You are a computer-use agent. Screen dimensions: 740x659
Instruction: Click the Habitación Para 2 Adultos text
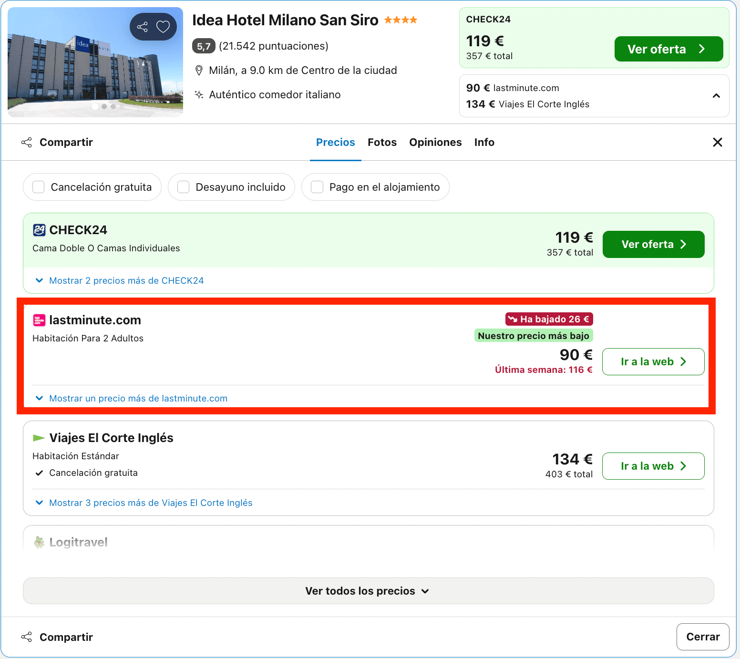pyautogui.click(x=88, y=338)
